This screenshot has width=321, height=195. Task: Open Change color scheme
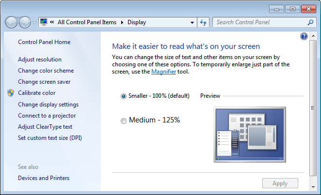click(46, 71)
